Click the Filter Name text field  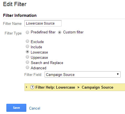point(43,23)
